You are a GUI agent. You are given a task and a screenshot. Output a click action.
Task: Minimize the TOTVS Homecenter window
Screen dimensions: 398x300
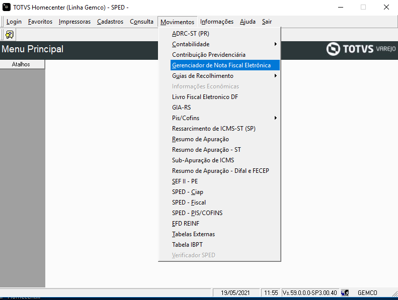[341, 7]
